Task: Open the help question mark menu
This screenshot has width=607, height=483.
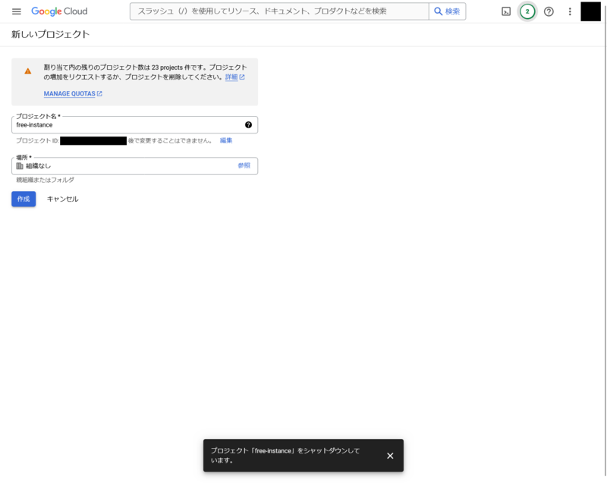Action: pos(549,11)
